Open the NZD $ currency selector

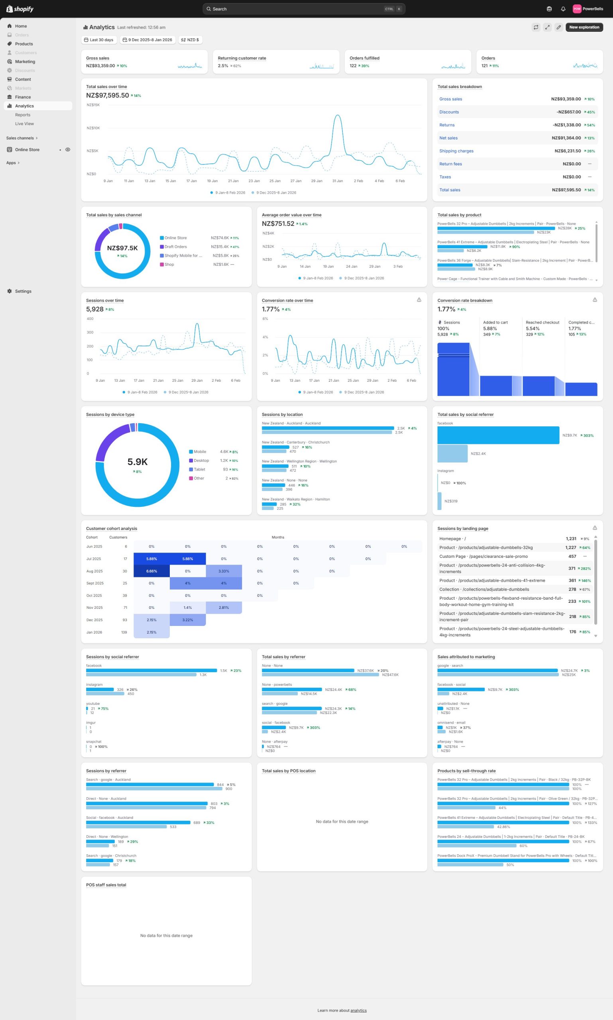(x=190, y=40)
